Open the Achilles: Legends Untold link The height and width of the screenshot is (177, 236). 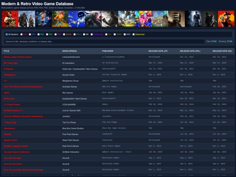click(16, 146)
